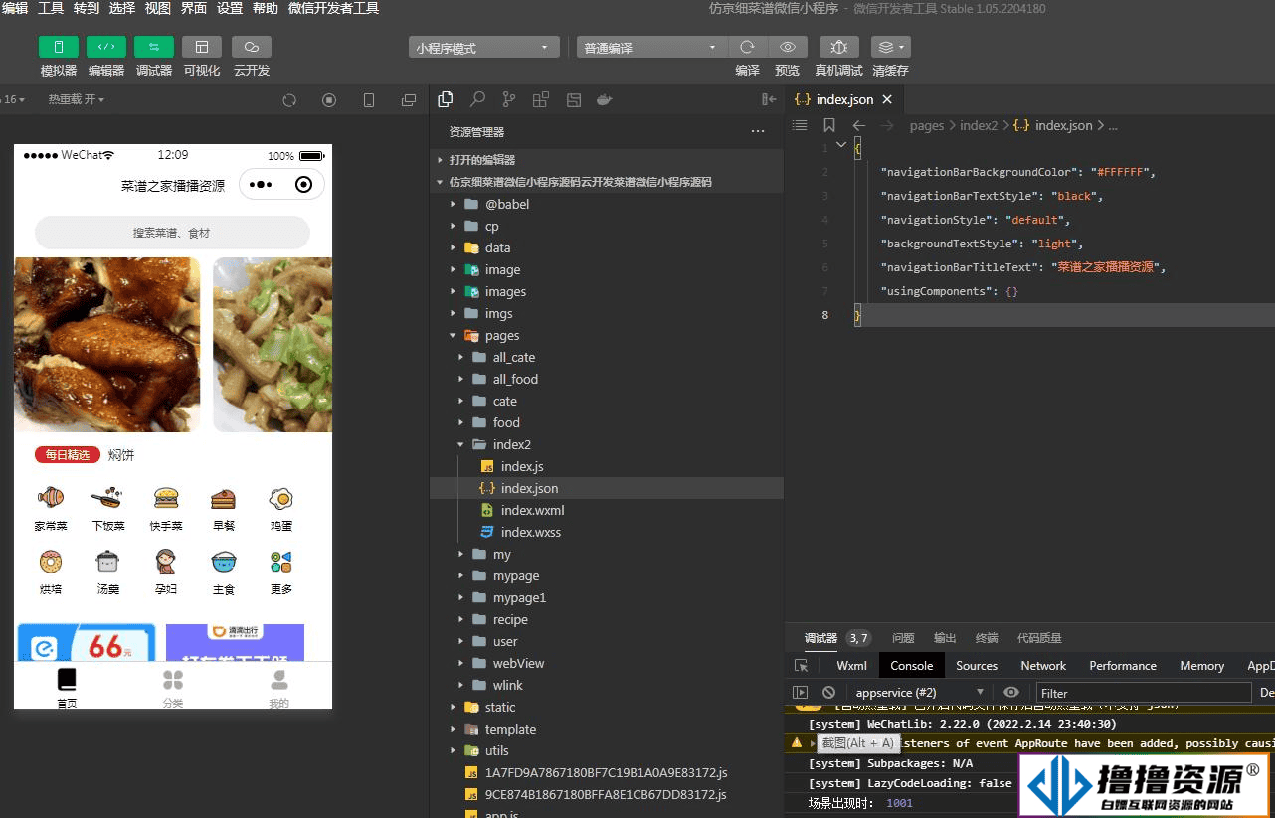Toggle the 模拟器 simulator panel button
The image size is (1275, 818).
click(x=59, y=47)
